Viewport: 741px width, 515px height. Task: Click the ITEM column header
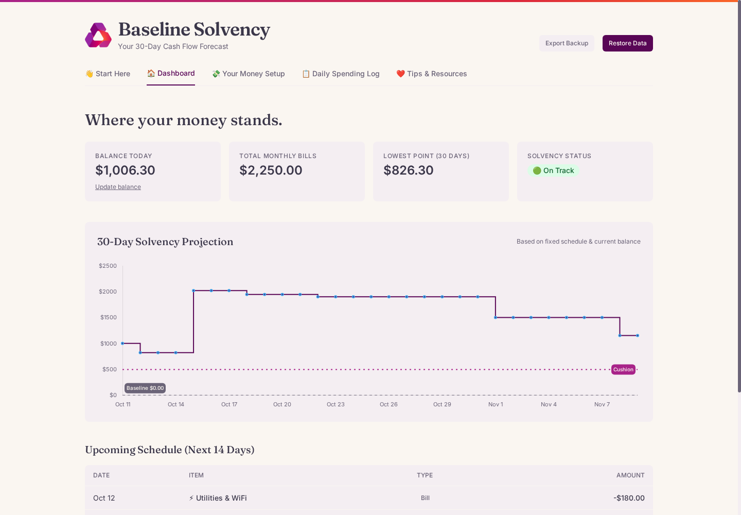196,475
